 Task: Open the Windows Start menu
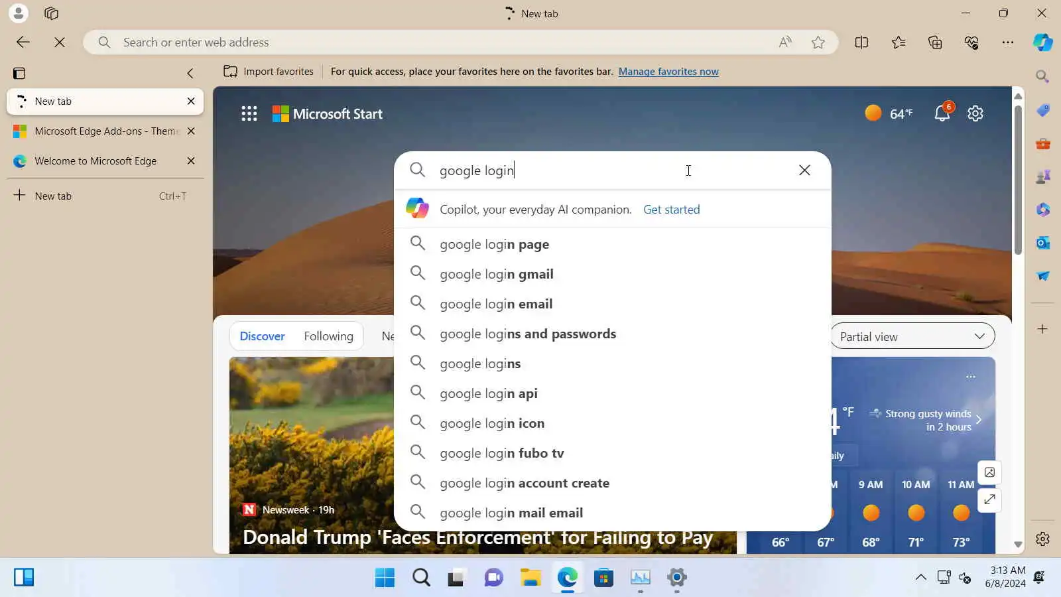385,578
